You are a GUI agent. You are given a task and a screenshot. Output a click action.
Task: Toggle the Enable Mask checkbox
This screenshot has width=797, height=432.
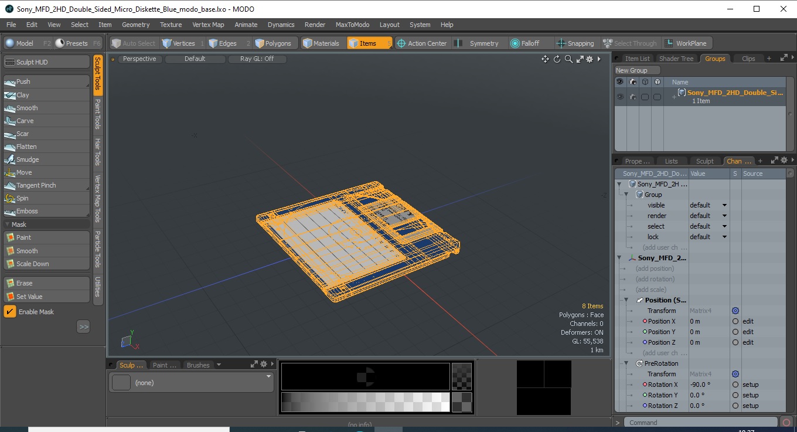(x=10, y=312)
